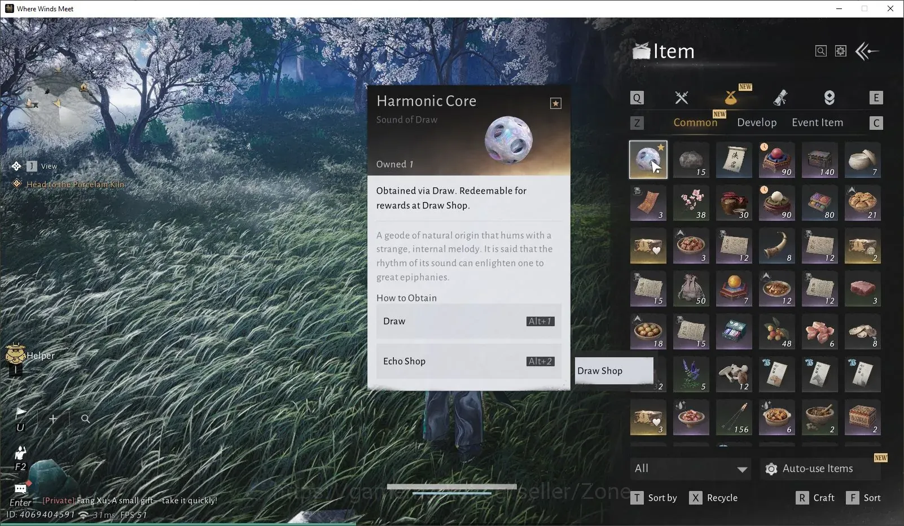Expand the All filter dropdown
This screenshot has height=526, width=904.
point(690,468)
